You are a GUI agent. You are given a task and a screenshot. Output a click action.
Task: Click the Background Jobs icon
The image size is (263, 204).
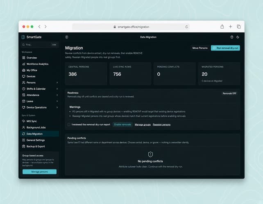[x=24, y=127]
